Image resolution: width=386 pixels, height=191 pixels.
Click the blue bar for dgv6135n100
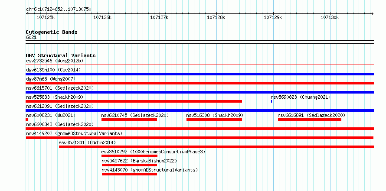click(x=200, y=74)
